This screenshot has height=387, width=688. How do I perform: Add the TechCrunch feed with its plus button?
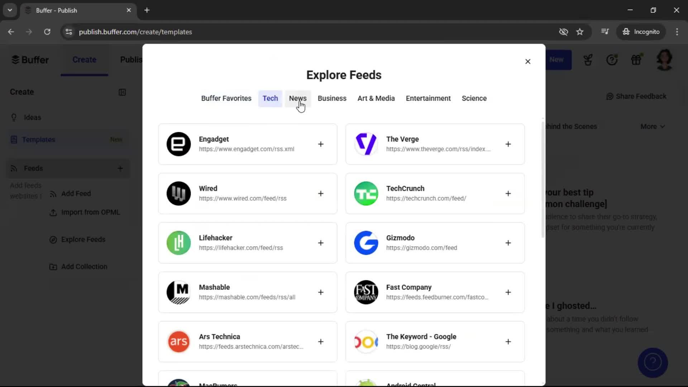tap(508, 193)
